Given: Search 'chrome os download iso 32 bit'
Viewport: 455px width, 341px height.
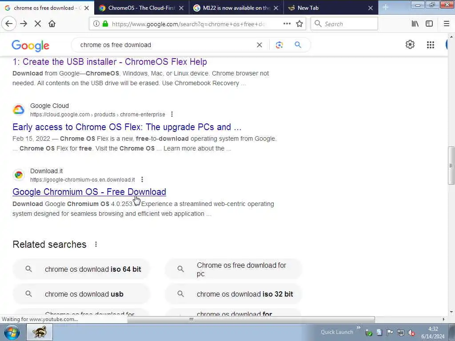Looking at the screenshot, I should click(x=233, y=294).
